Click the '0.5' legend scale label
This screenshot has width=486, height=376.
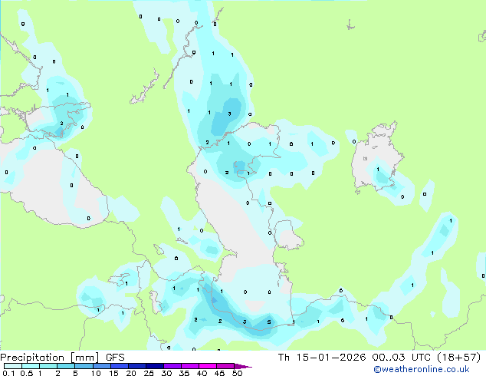click(27, 373)
